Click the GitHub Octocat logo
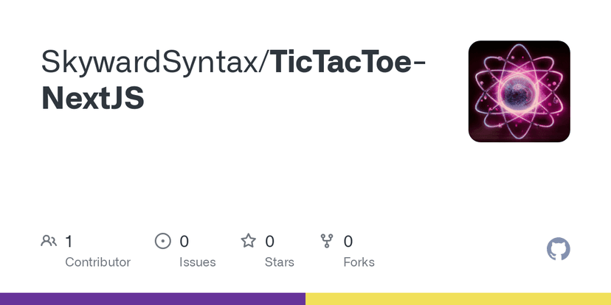 [x=559, y=249]
